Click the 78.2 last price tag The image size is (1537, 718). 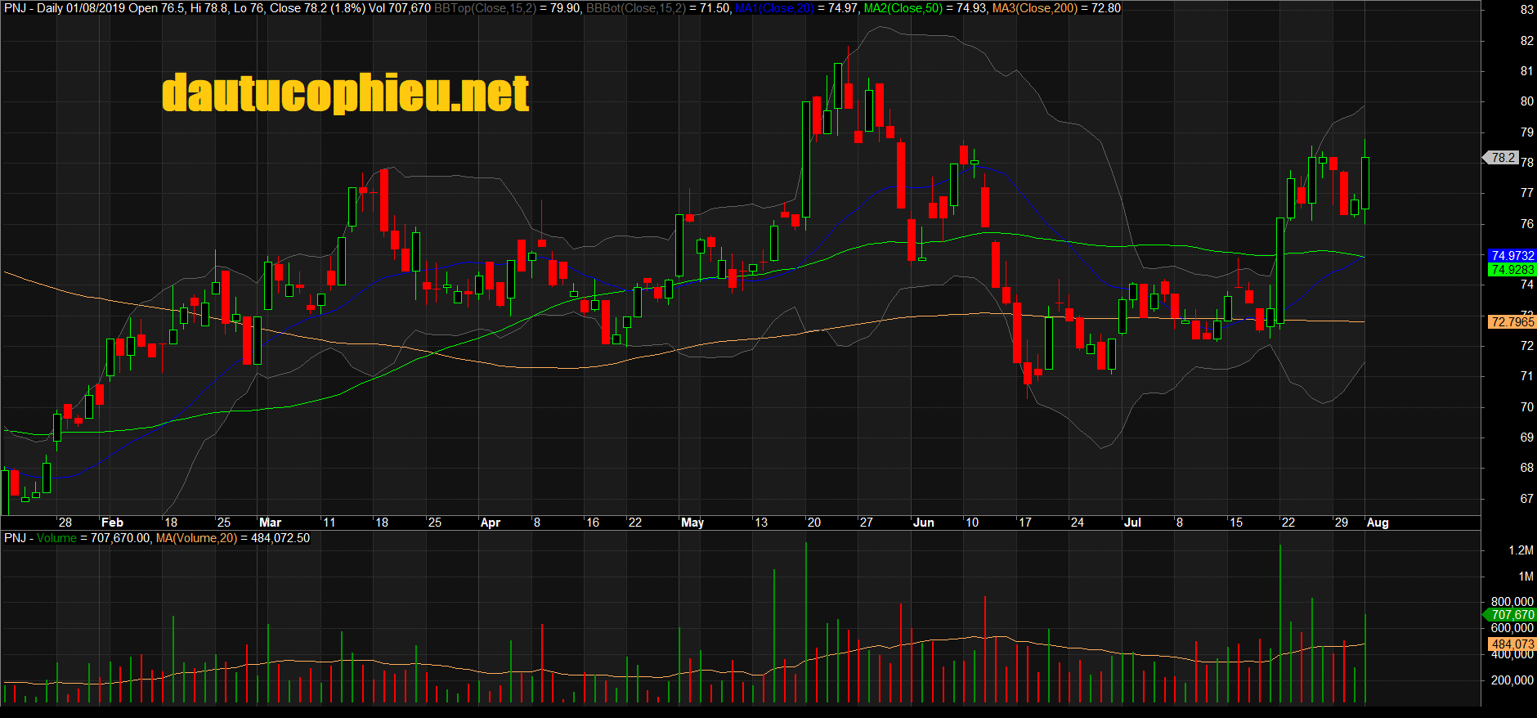[x=1503, y=157]
